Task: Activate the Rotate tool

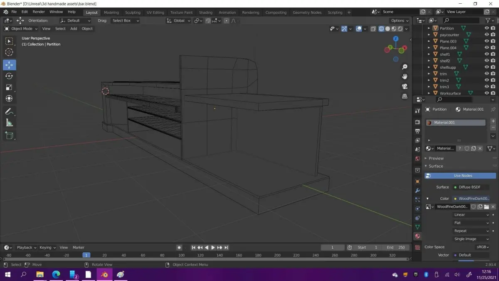Action: point(9,76)
